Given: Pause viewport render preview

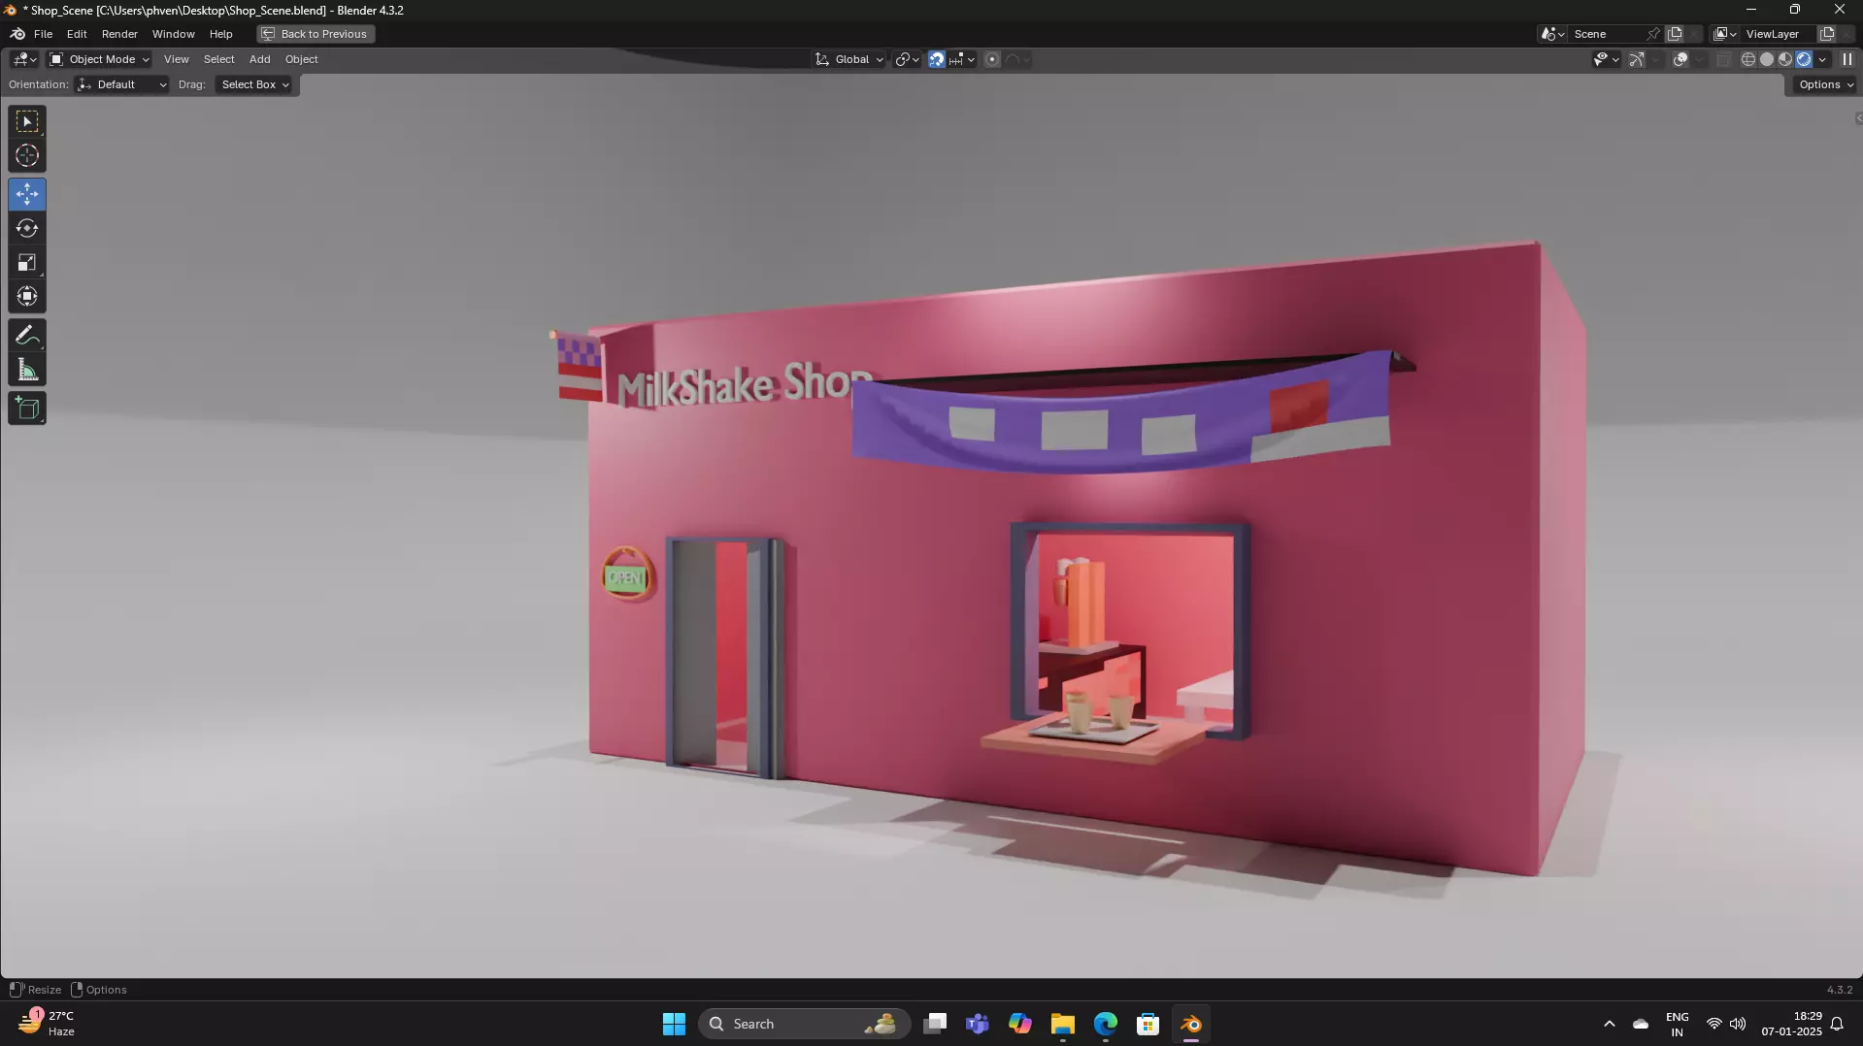Looking at the screenshot, I should coord(1847,59).
